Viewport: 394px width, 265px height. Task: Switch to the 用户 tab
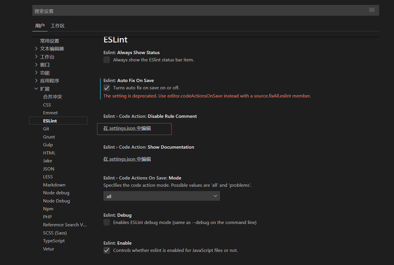click(x=40, y=26)
